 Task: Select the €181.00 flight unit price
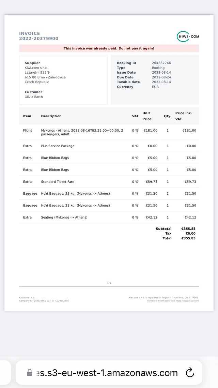tap(151, 130)
